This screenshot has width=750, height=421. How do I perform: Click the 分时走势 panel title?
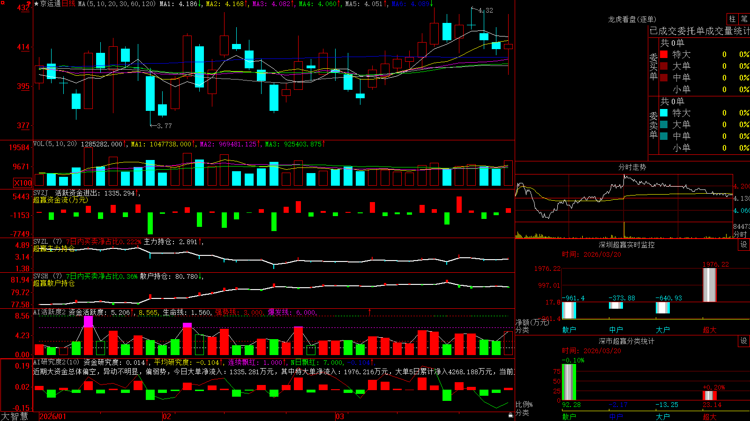click(x=632, y=167)
